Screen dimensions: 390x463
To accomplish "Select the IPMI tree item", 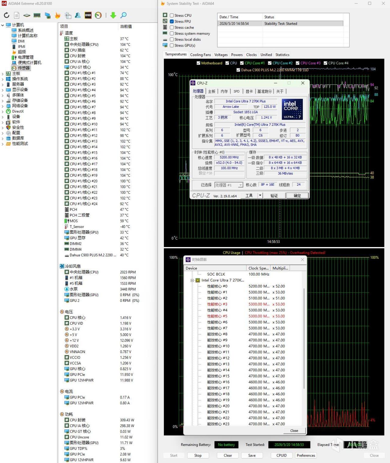I will coord(21,47).
